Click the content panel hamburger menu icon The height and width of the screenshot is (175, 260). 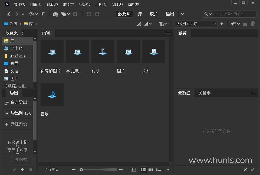168,33
